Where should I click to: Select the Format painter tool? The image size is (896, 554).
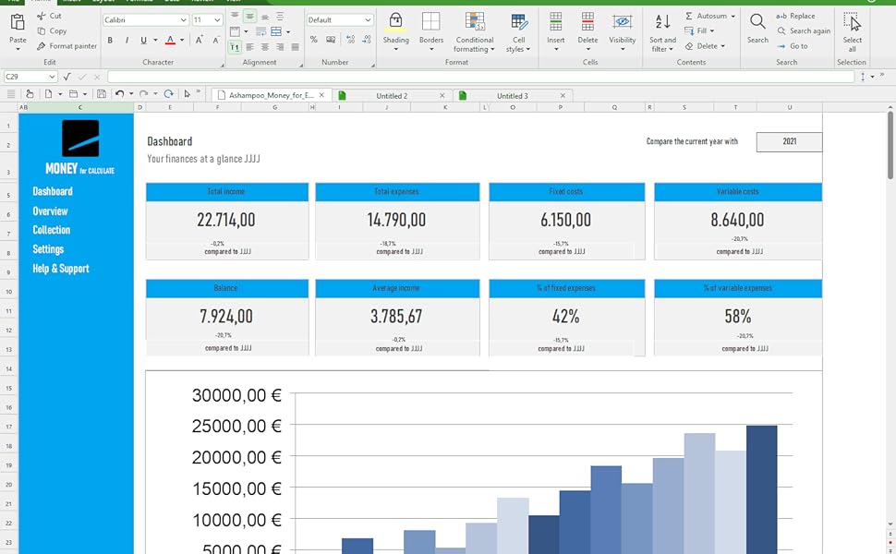coord(67,46)
